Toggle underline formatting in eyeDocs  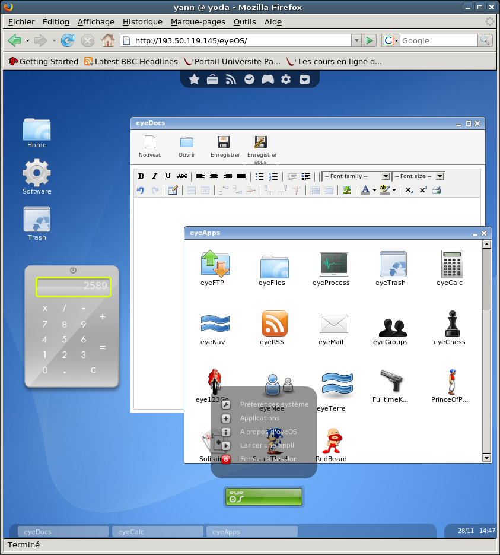(168, 176)
